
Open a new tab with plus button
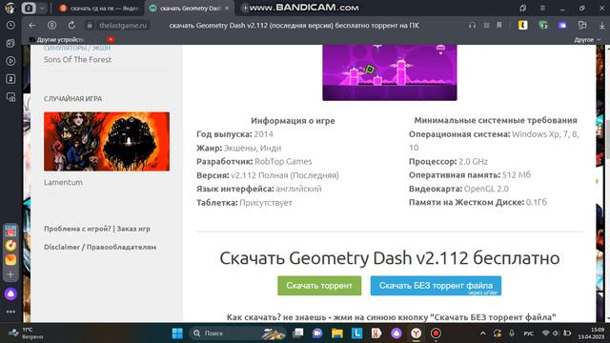click(x=245, y=8)
